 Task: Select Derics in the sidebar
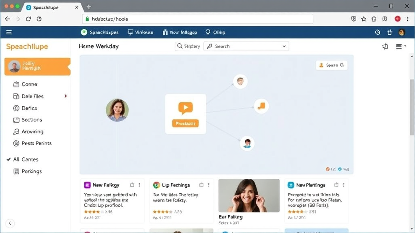(29, 108)
